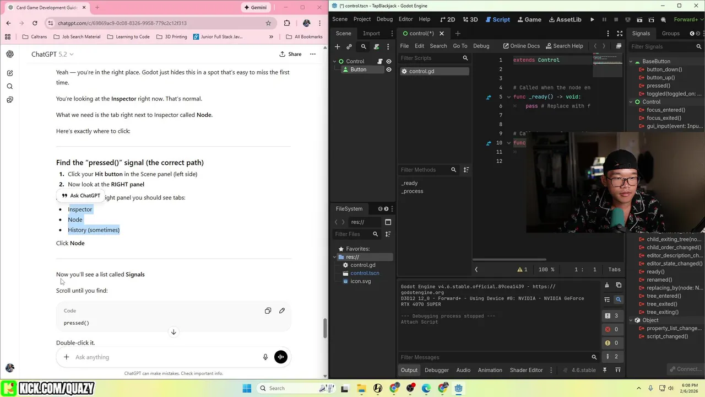Copy the output log selection
Screen dimensions: 705x397
[x=619, y=285]
